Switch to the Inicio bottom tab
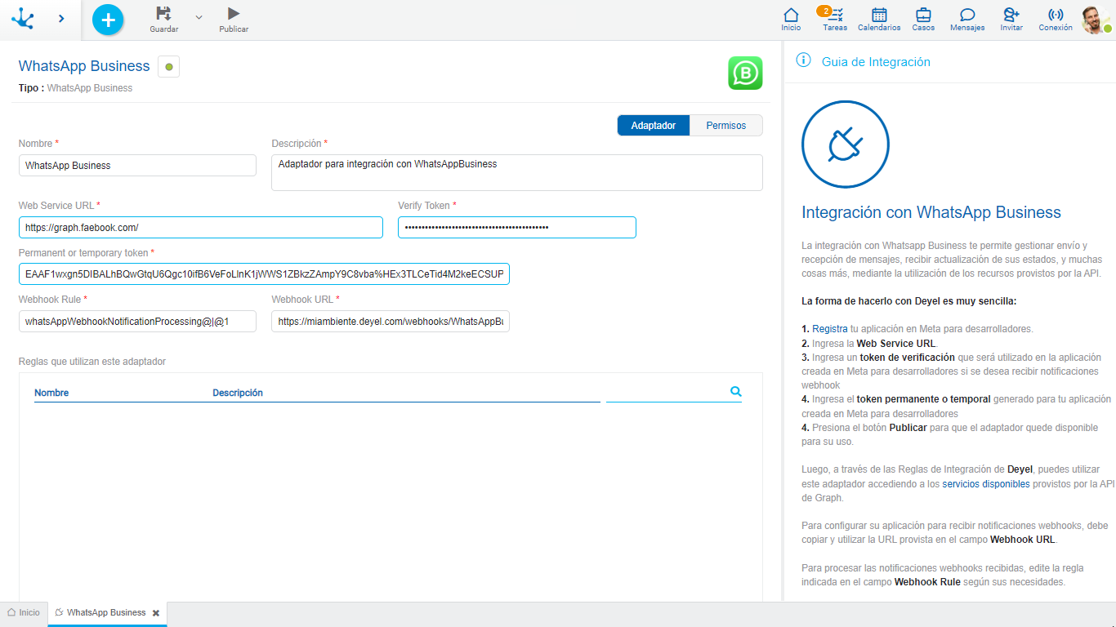The image size is (1116, 627). point(24,612)
